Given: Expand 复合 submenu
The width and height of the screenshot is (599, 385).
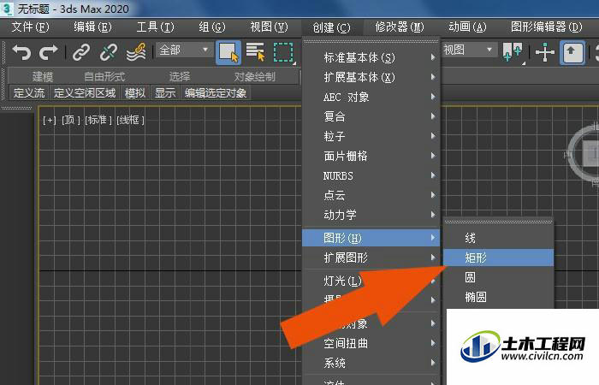Looking at the screenshot, I should pyautogui.click(x=371, y=116).
